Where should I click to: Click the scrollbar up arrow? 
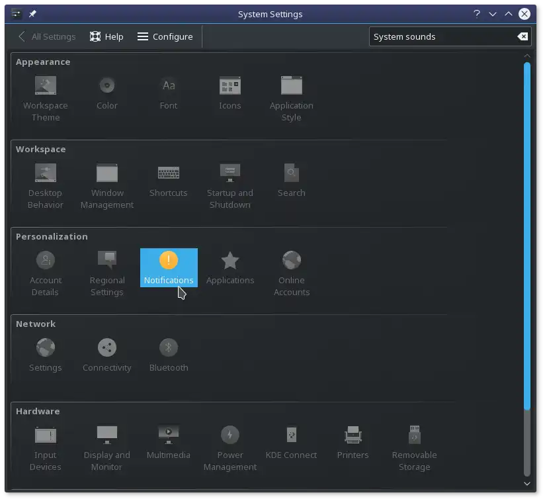(527, 56)
